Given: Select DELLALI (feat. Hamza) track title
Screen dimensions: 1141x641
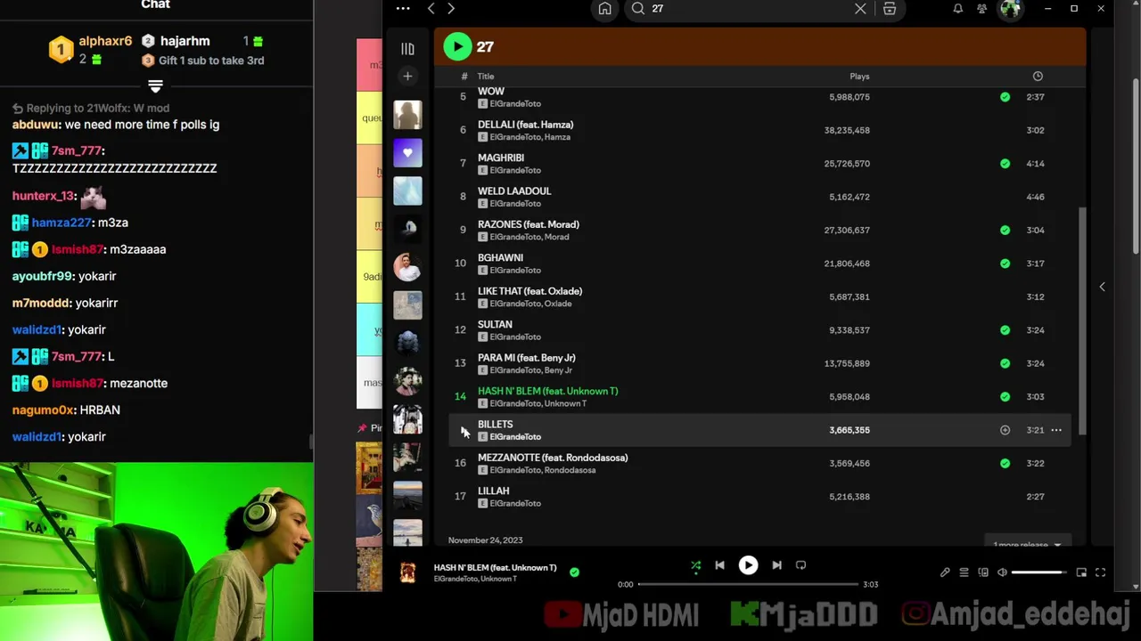Looking at the screenshot, I should coord(525,125).
